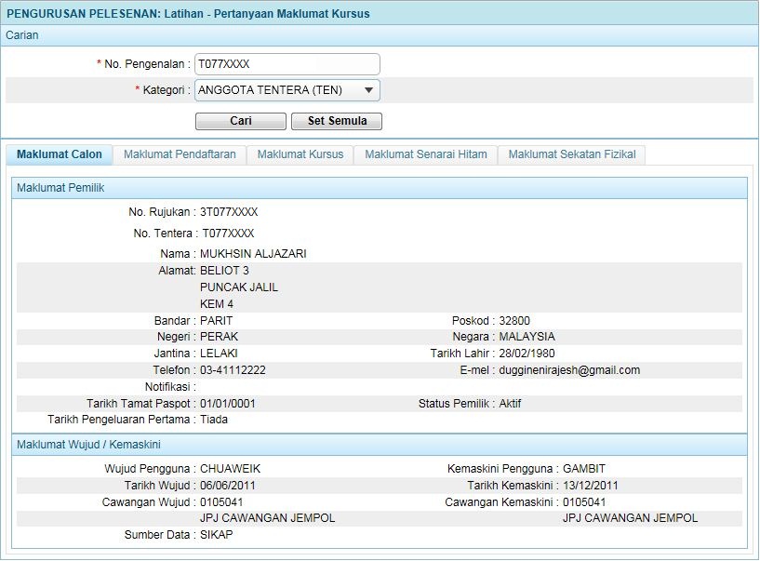Click the birth date 28/02/1980

(x=527, y=353)
